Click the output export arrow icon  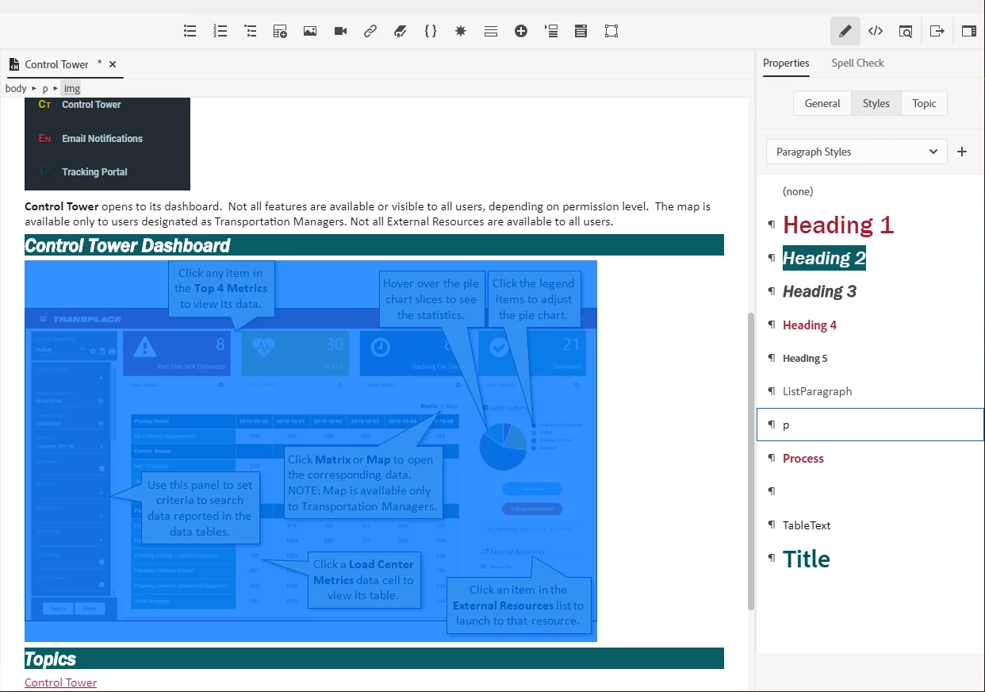pyautogui.click(x=937, y=31)
